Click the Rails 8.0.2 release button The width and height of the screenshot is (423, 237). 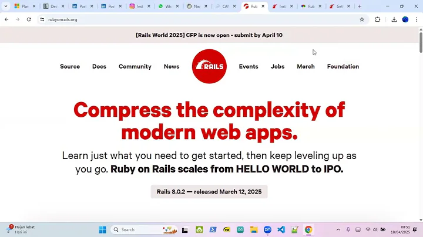coord(209,192)
